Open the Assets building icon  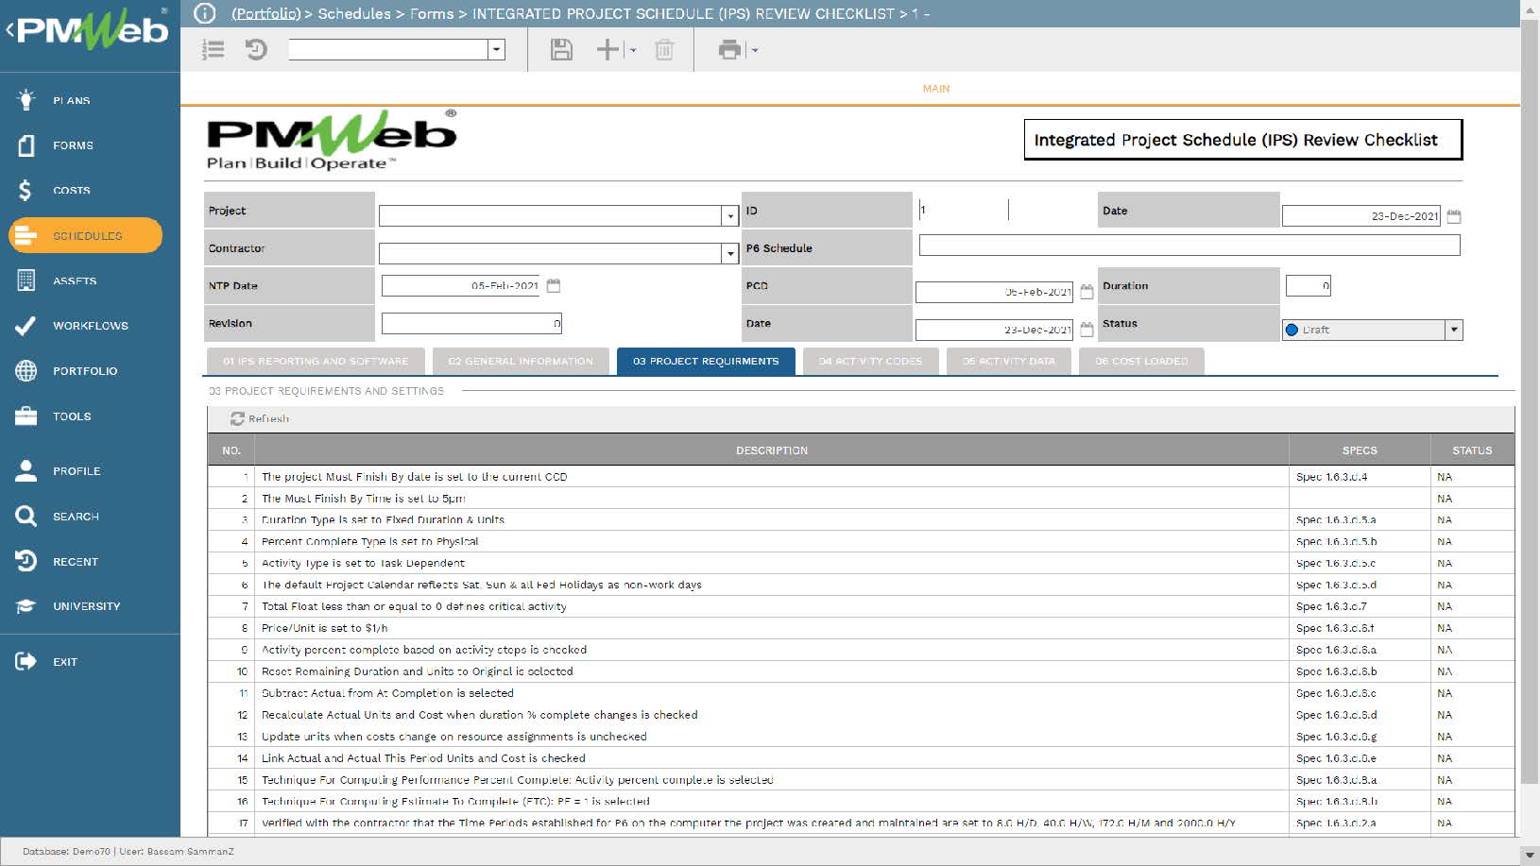coord(26,280)
